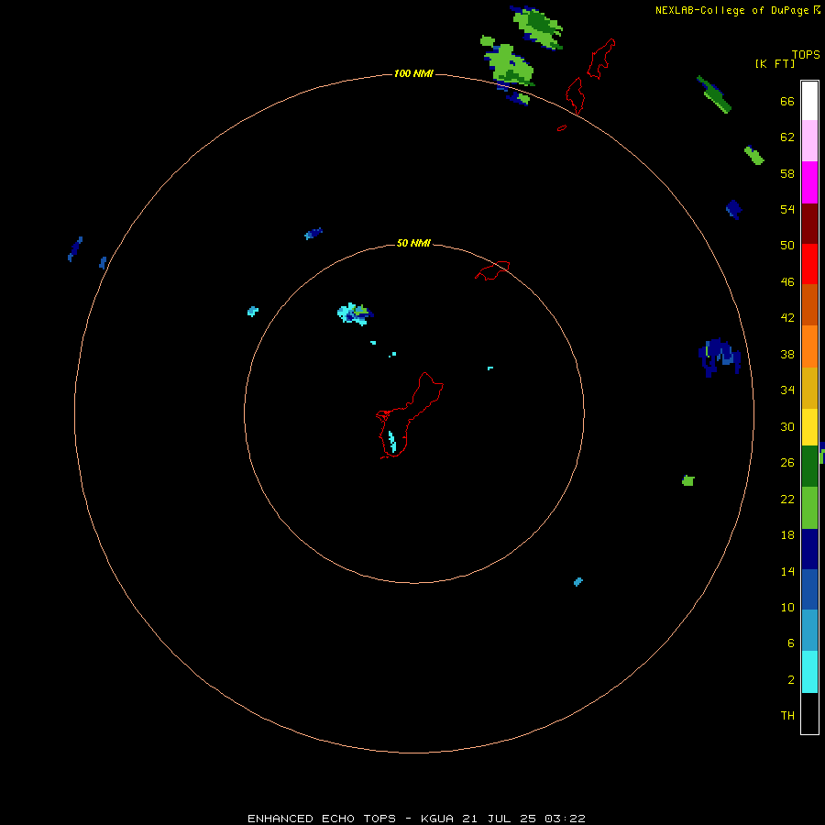Screen dimensions: 825x825
Task: Click the 26 legend value
Action: [x=787, y=463]
